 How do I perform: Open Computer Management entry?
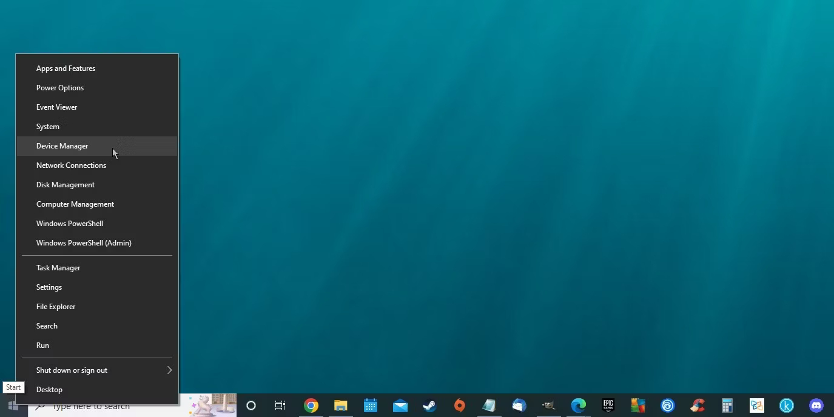[97, 204]
